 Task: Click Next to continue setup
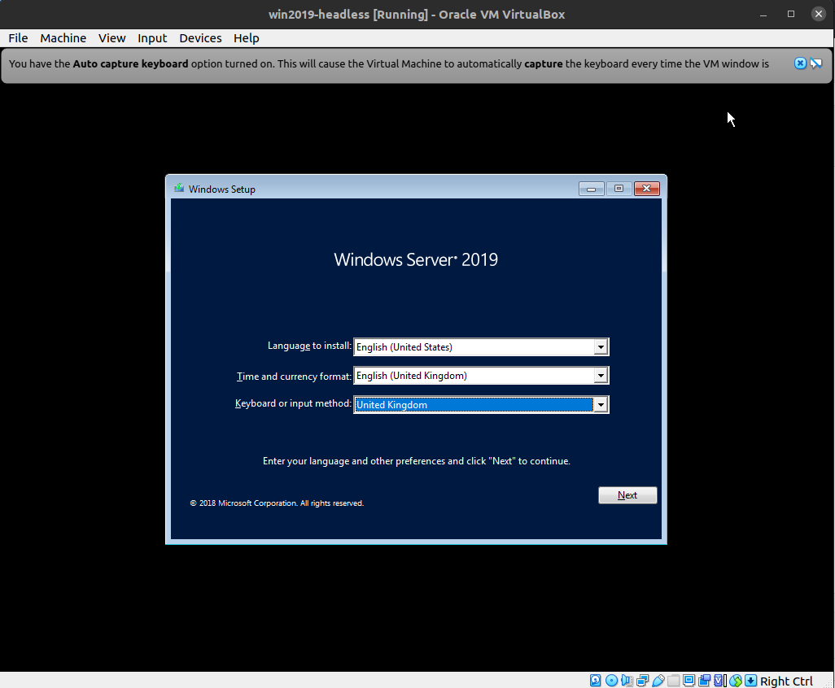coord(627,495)
